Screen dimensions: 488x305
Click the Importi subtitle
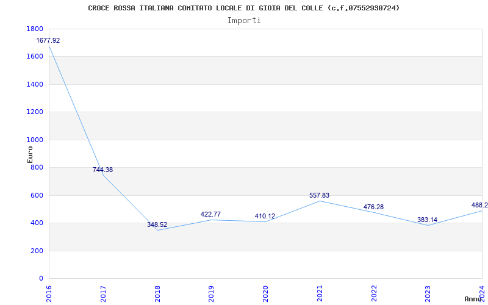pos(244,21)
